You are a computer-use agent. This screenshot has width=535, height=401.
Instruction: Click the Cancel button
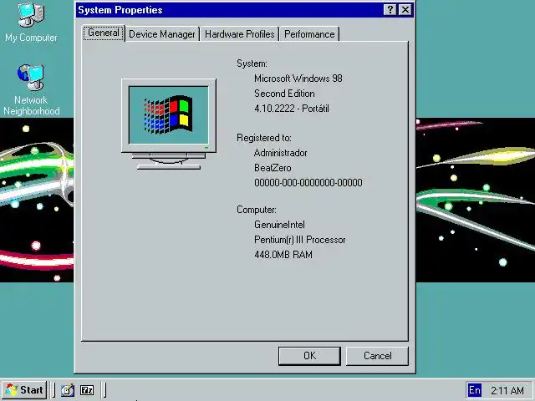tap(377, 356)
